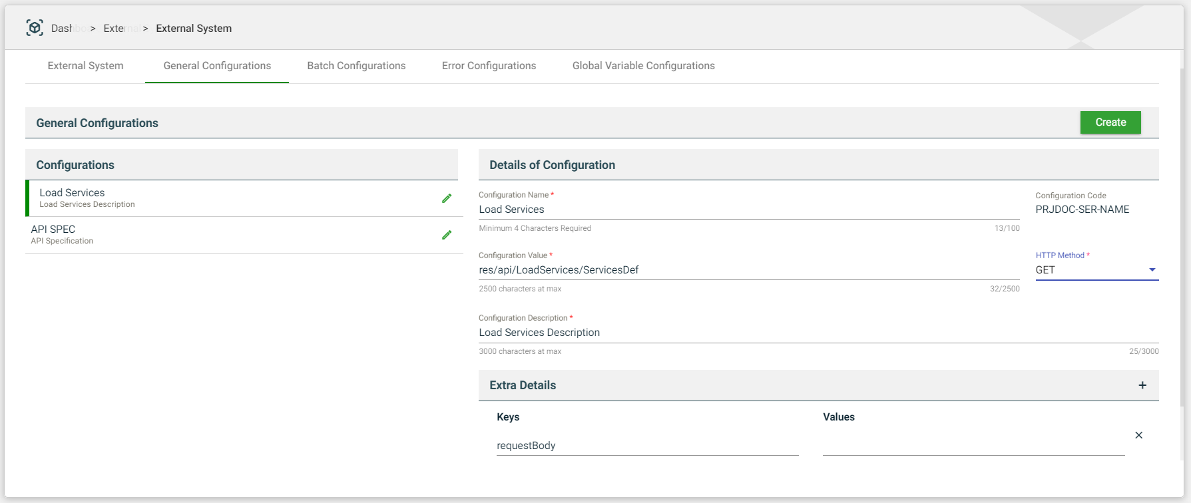Image resolution: width=1191 pixels, height=503 pixels.
Task: Remove the requestBody key row
Action: pyautogui.click(x=1138, y=435)
